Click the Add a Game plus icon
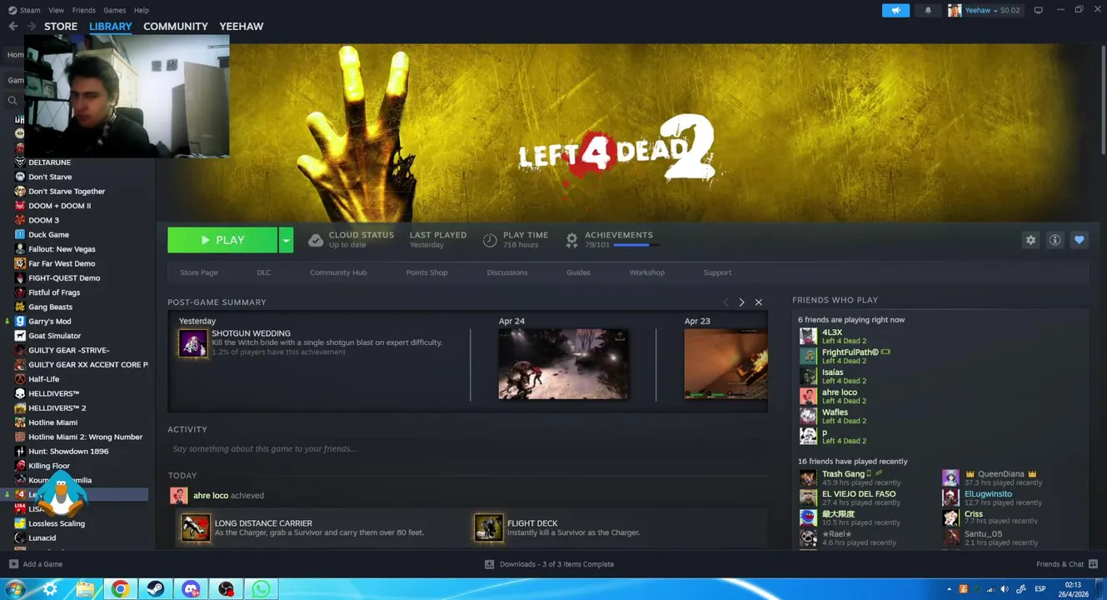Viewport: 1107px width, 600px height. [13, 564]
